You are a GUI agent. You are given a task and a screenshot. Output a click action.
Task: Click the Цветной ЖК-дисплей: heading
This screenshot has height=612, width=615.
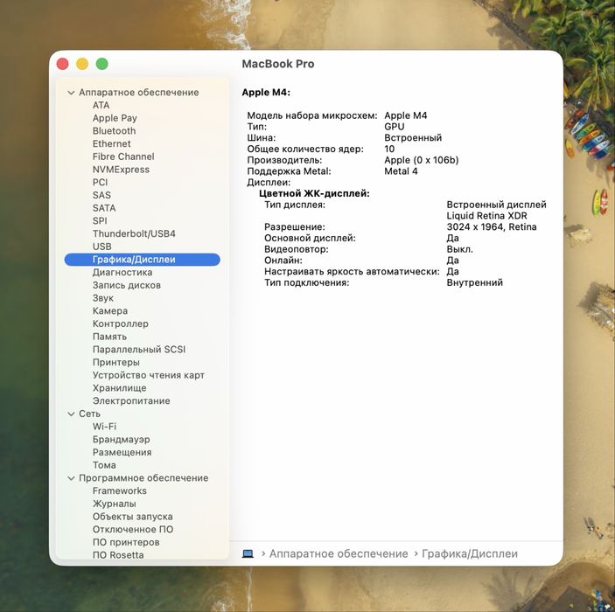tap(314, 194)
